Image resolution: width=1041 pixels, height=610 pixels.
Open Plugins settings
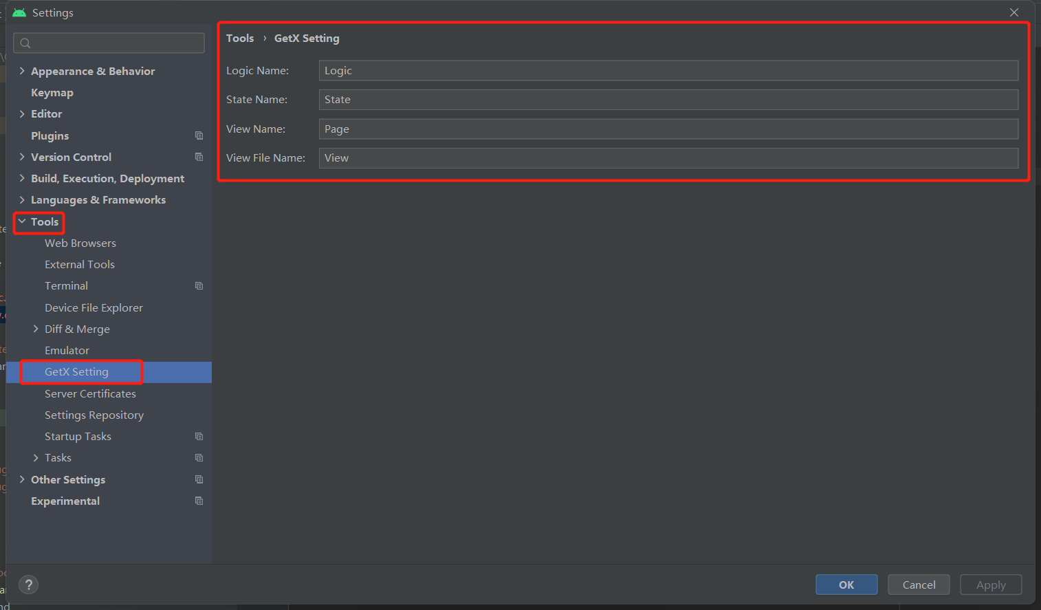point(50,135)
